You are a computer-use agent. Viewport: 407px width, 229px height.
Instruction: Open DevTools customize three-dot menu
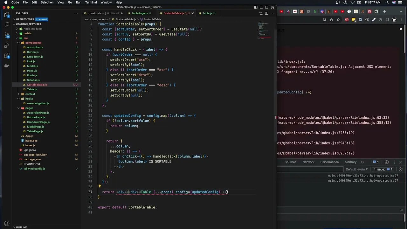point(394,162)
